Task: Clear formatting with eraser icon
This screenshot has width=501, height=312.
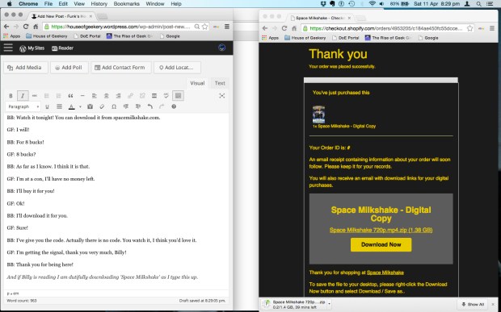Action: pyautogui.click(x=102, y=106)
